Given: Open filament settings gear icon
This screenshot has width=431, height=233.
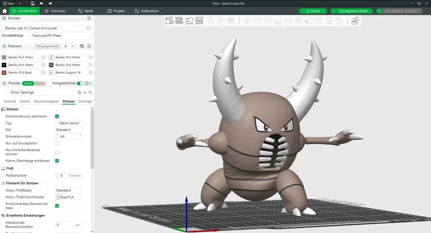Looking at the screenshot, I should [x=89, y=46].
